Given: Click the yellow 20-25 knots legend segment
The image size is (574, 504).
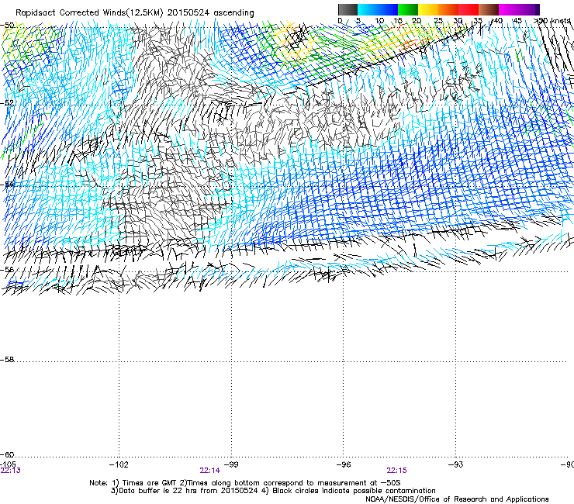Looking at the screenshot, I should [x=428, y=9].
